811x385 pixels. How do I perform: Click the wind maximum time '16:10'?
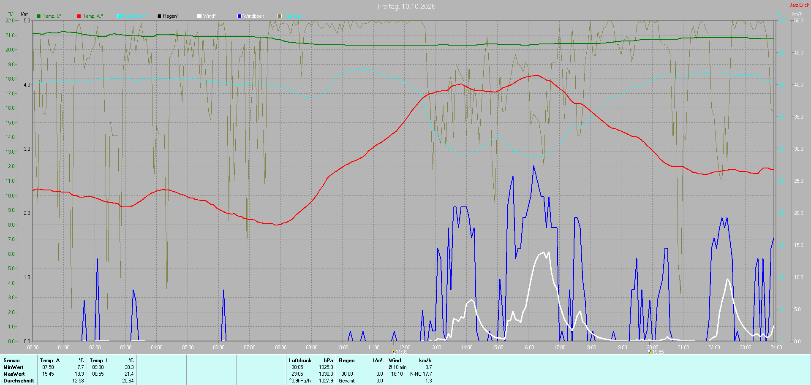(x=397, y=374)
